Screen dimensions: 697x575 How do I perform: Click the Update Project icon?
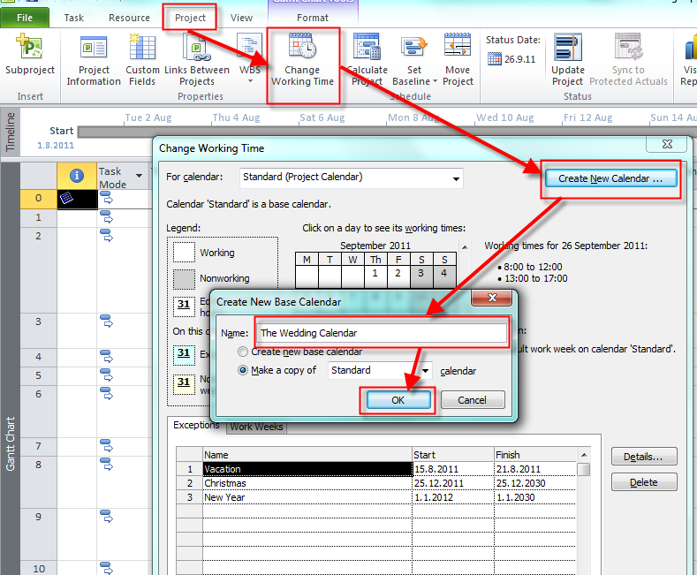567,48
